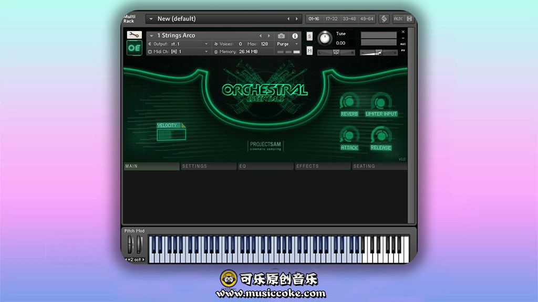538x302 pixels.
Task: Click the instrument volume level slider
Action: [379, 53]
